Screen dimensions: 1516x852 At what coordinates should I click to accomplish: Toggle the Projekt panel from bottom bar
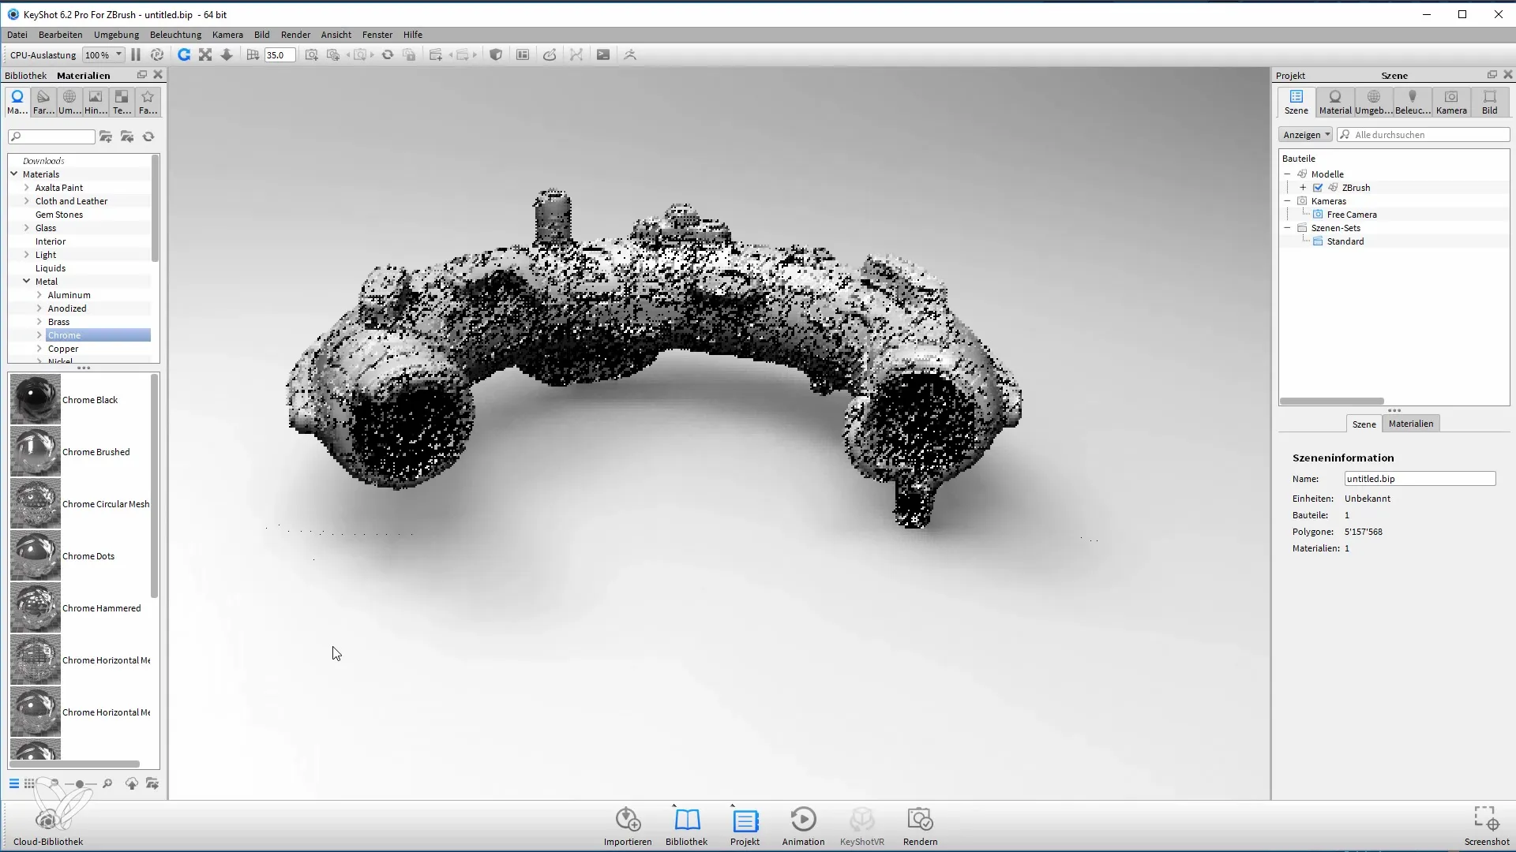(745, 826)
